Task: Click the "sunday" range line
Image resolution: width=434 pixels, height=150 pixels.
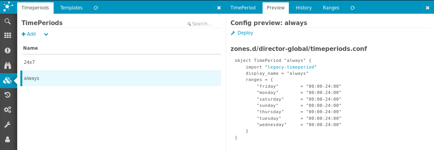Action: (299, 105)
